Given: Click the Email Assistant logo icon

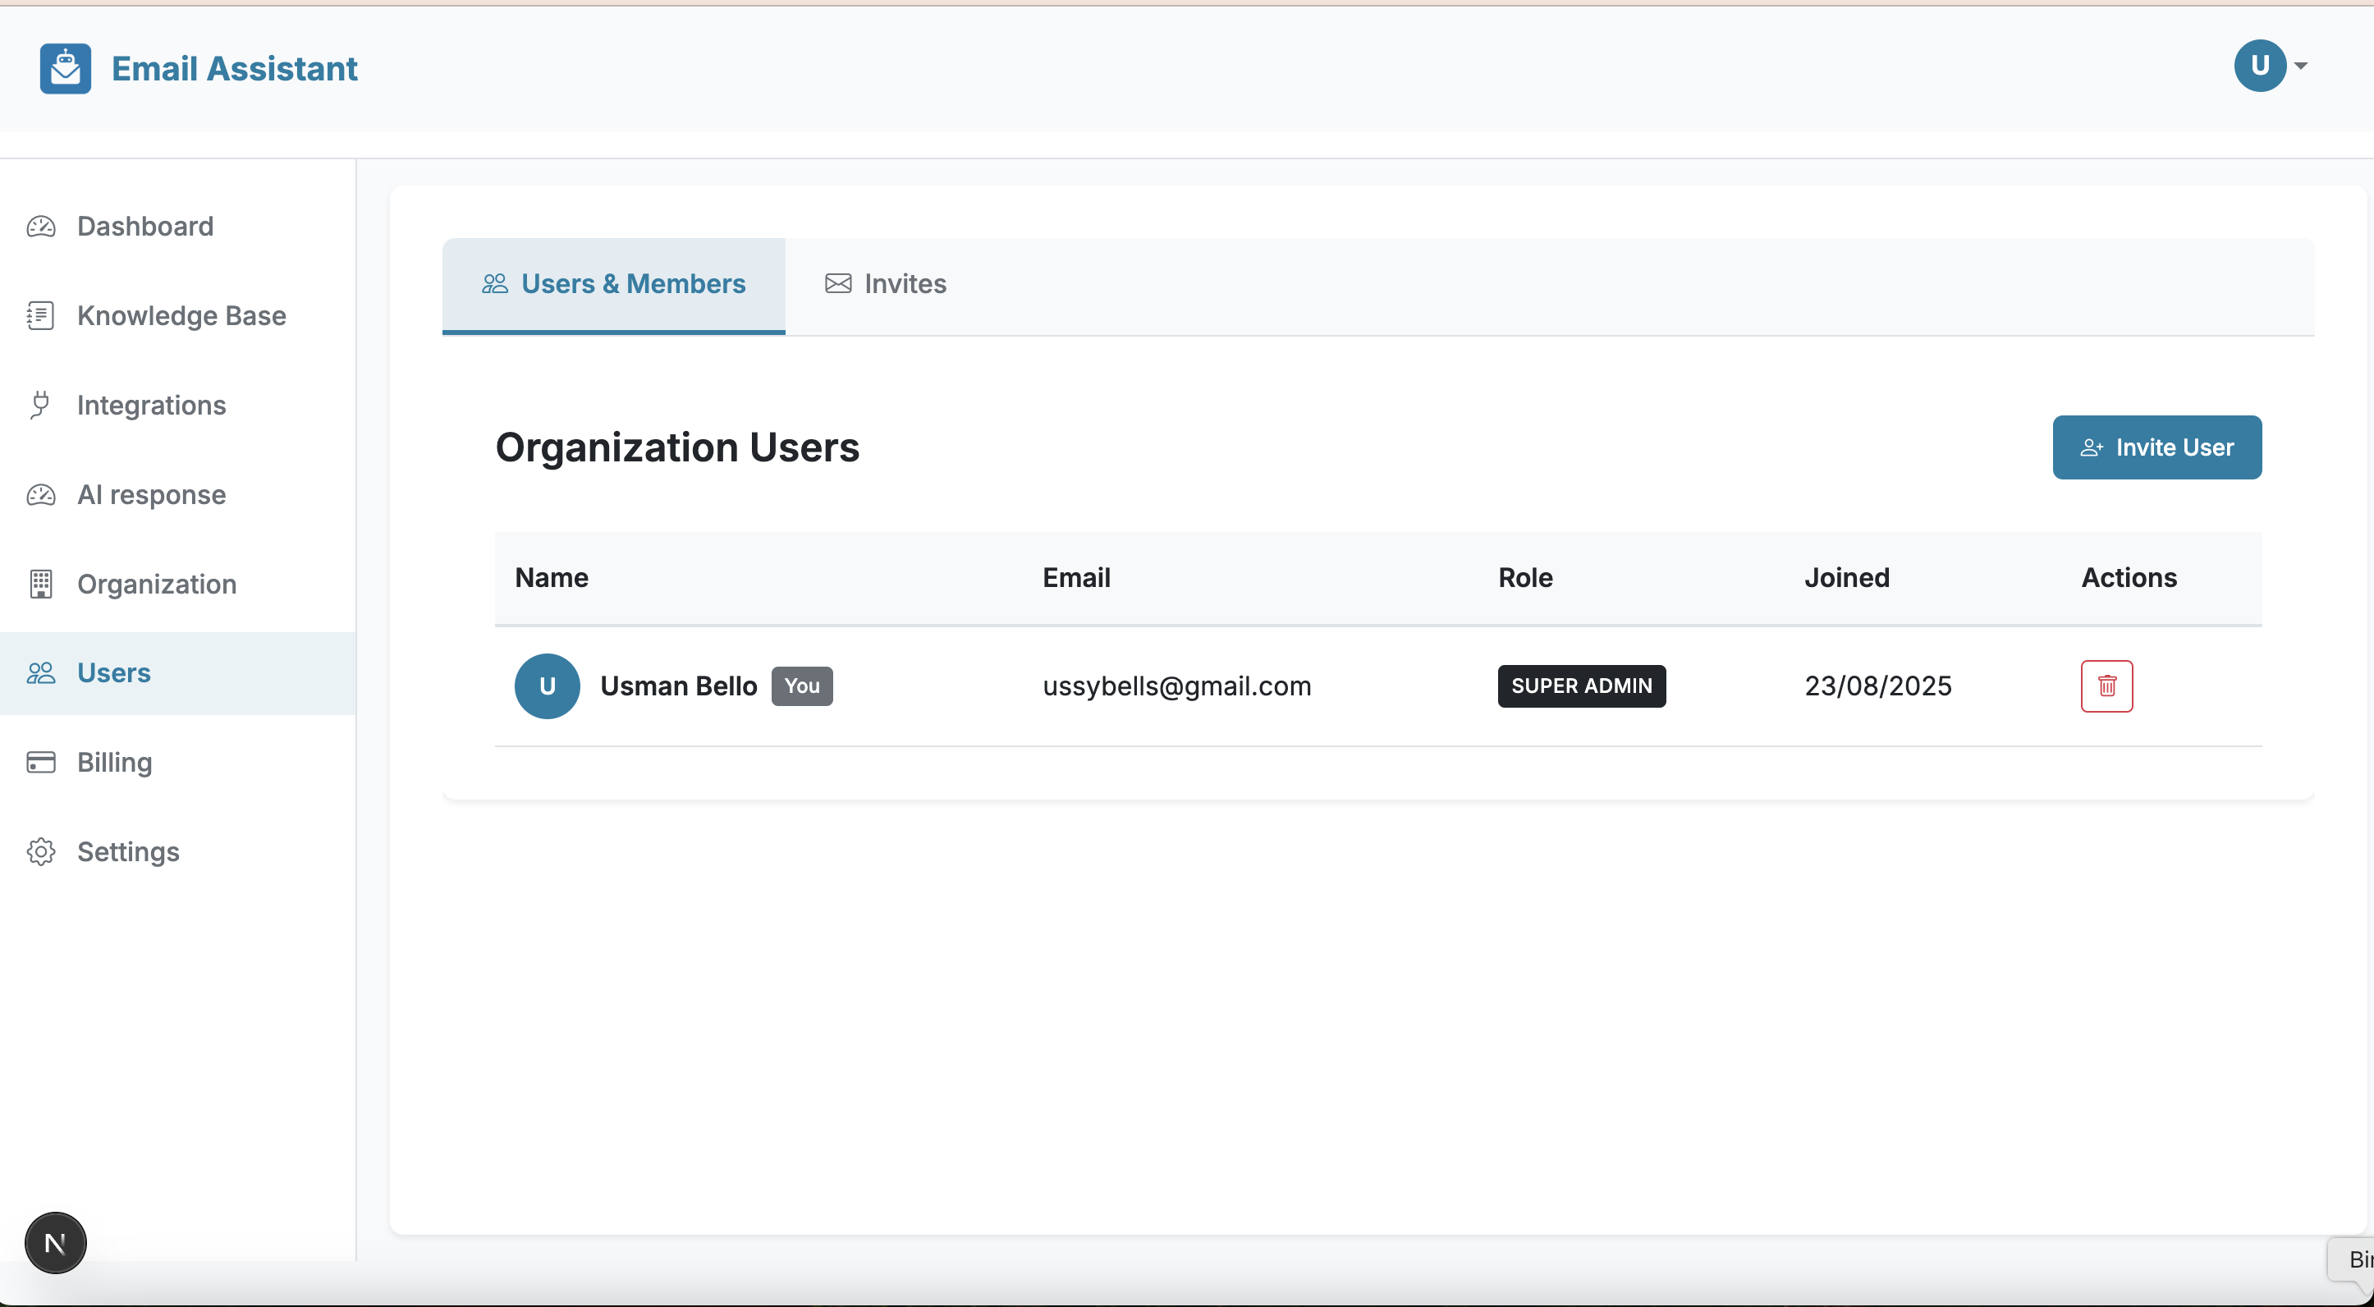Looking at the screenshot, I should 65,67.
